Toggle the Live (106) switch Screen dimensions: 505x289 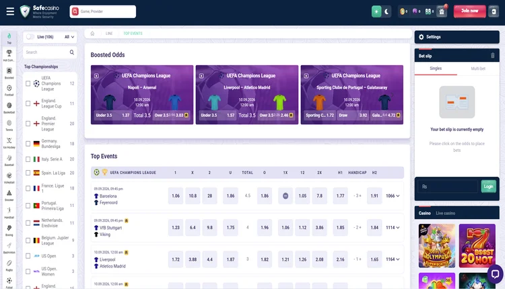coord(30,37)
